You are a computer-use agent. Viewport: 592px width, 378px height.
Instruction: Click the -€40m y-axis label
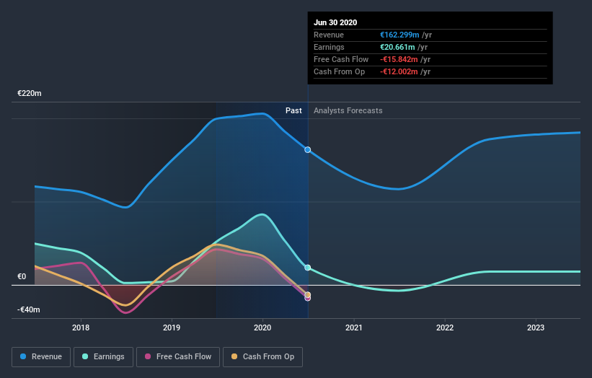pyautogui.click(x=29, y=309)
